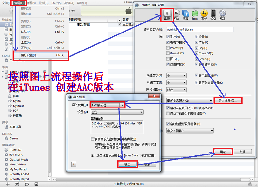
Task: Open 网格视图(D) 浅色 dropdown
Action: [176, 90]
